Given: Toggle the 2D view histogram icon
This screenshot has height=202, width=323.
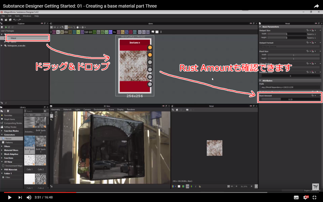Looking at the screenshot, I should click(x=200, y=186).
